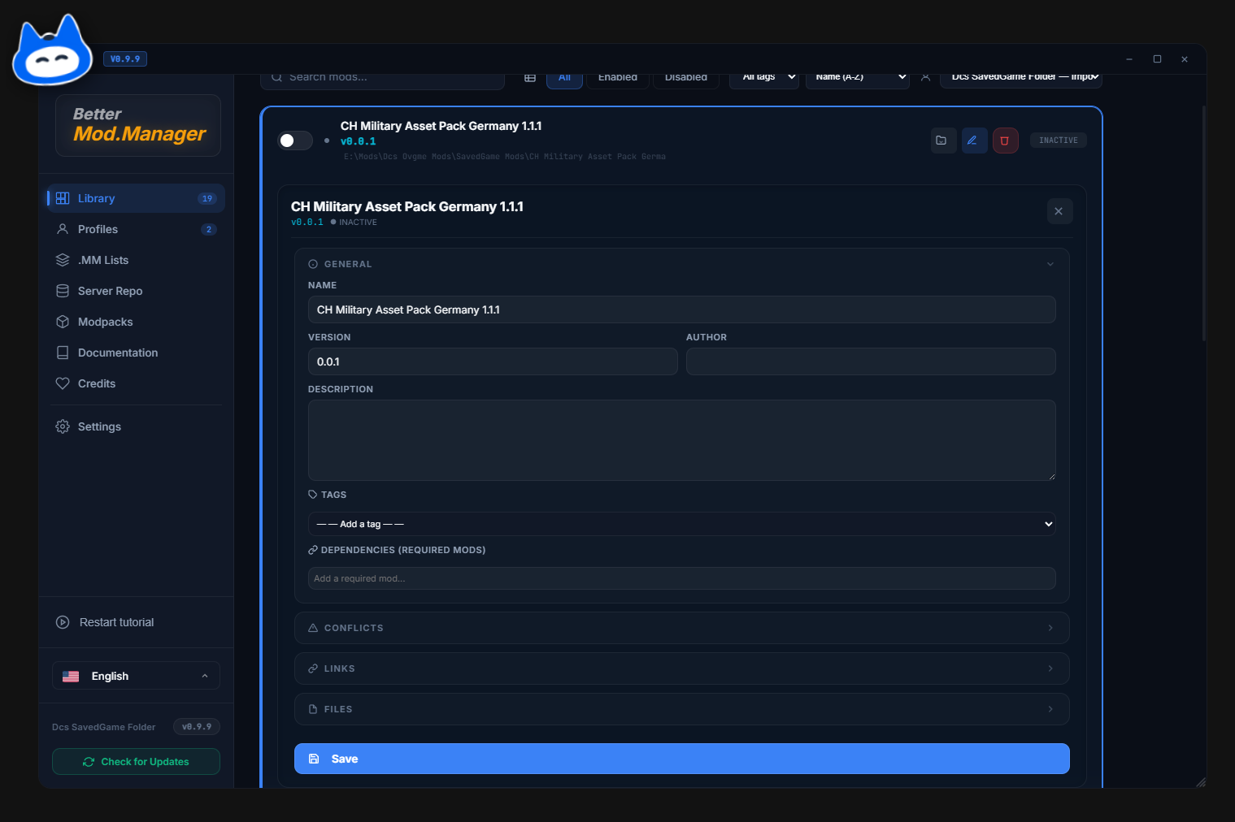Click Restart tutorial
This screenshot has height=822, width=1235.
coord(136,622)
